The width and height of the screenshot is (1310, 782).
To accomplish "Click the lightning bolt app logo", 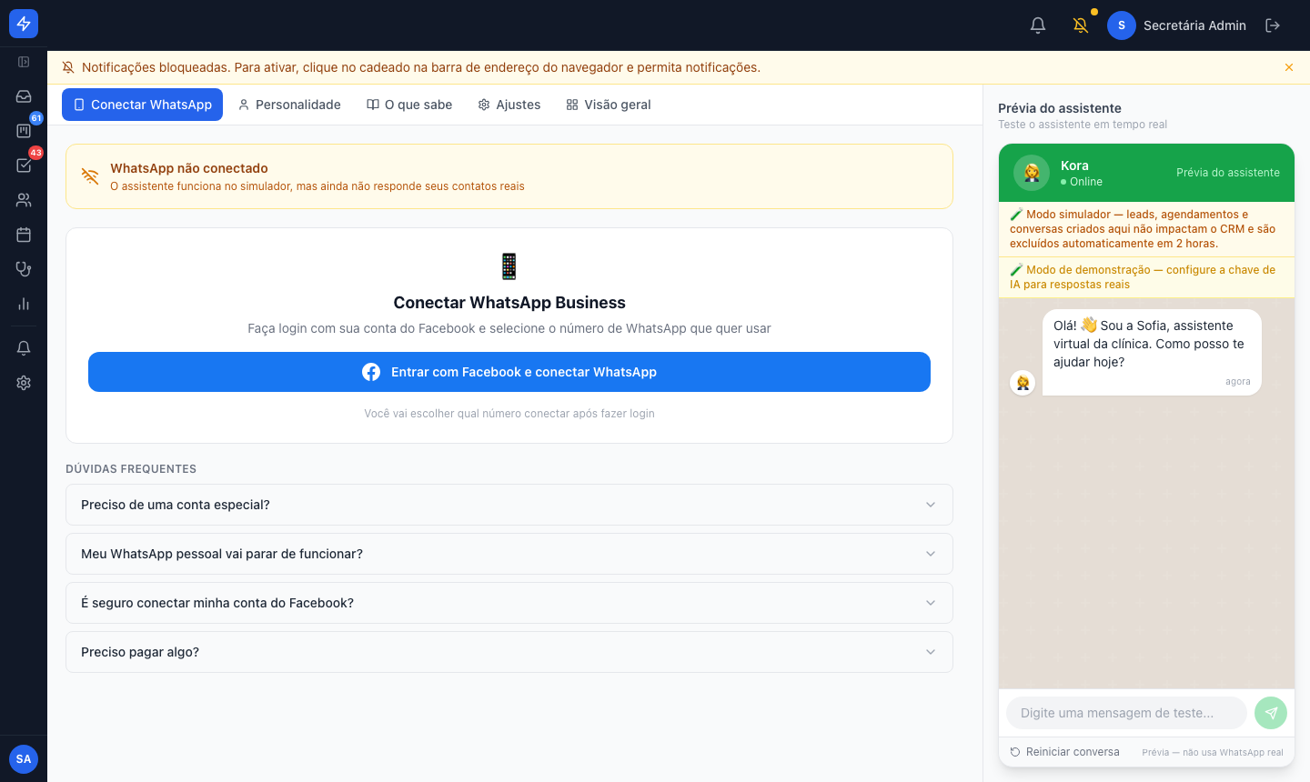I will coord(24,24).
